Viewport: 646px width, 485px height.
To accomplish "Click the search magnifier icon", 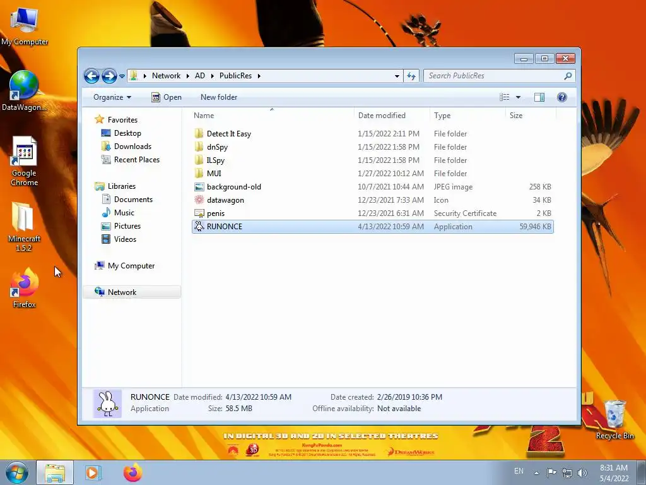I will click(568, 76).
